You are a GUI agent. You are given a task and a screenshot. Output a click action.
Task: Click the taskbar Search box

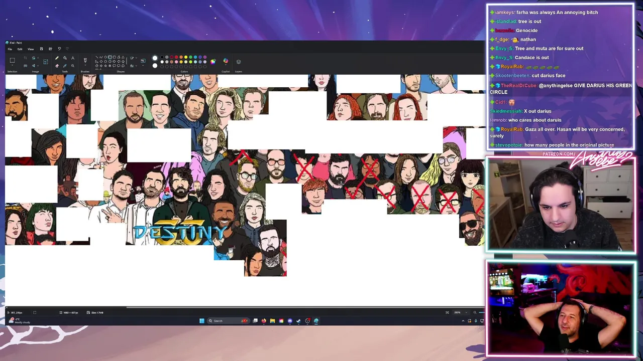pos(229,321)
